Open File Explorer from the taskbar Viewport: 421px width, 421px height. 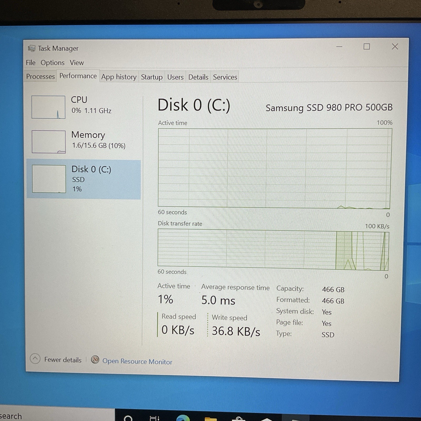211,418
